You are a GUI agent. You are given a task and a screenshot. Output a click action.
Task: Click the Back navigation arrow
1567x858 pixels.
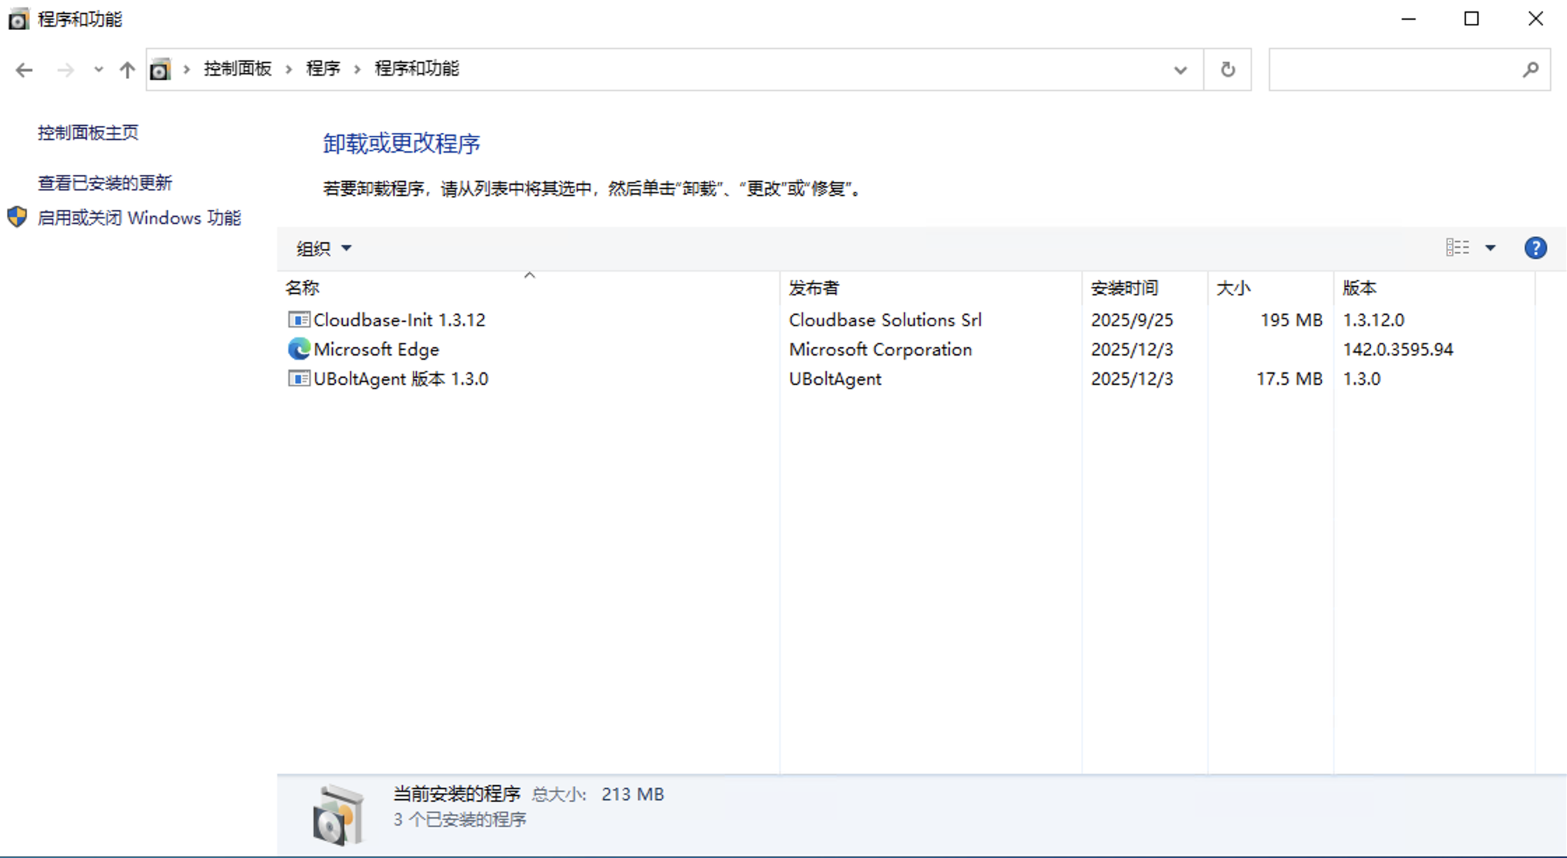pyautogui.click(x=24, y=70)
